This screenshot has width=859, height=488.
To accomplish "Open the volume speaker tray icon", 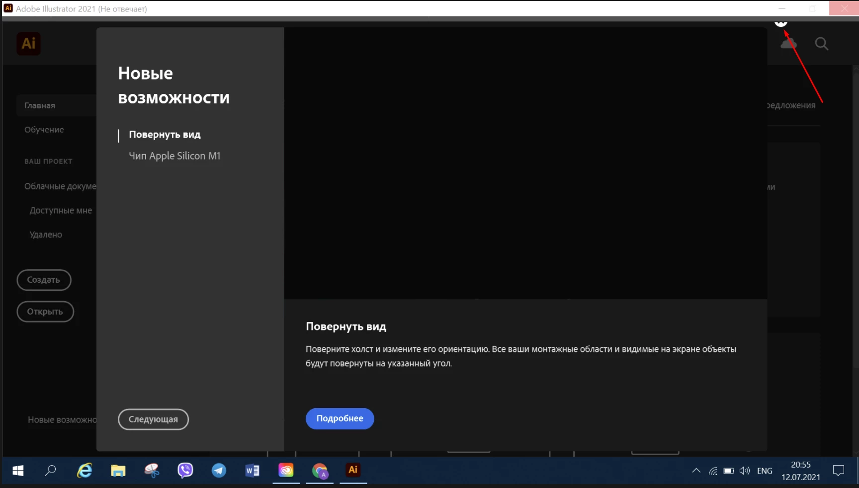I will [x=744, y=471].
